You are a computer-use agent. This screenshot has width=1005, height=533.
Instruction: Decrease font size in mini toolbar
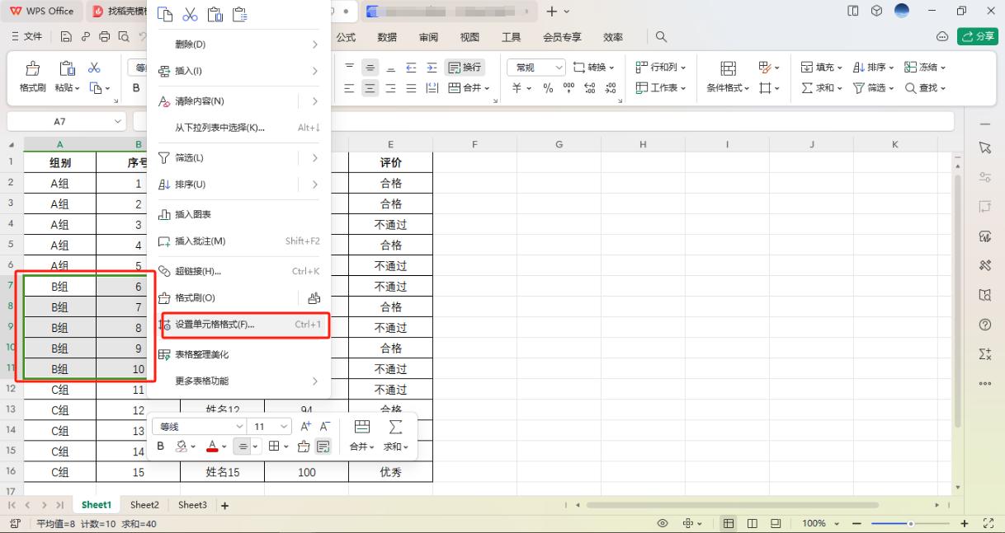325,427
